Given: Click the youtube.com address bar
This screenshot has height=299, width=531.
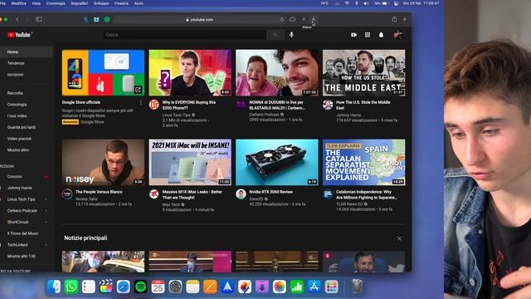Looking at the screenshot, I should pos(200,20).
